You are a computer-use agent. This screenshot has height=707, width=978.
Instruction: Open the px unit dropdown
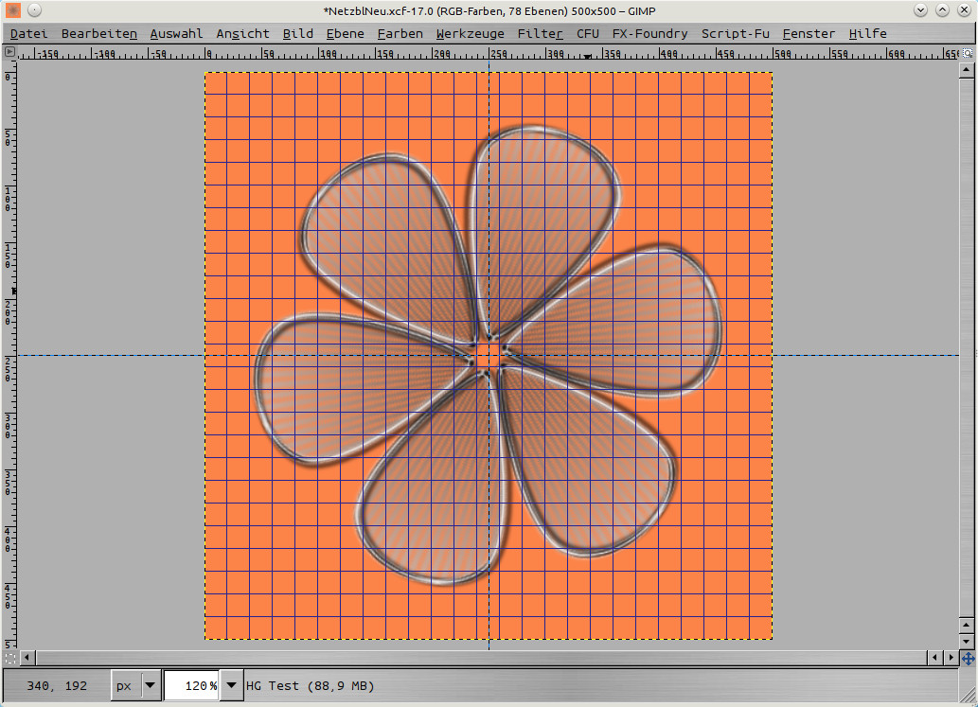click(x=136, y=685)
